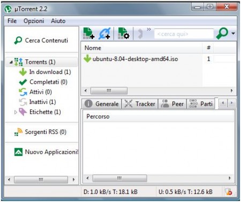Image resolution: width=241 pixels, height=202 pixels.
Task: Minimize the µTorrent window
Action: pyautogui.click(x=198, y=8)
